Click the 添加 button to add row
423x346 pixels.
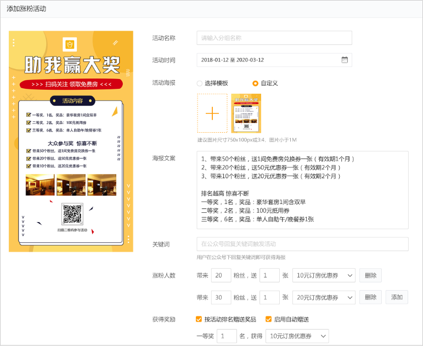coord(397,297)
